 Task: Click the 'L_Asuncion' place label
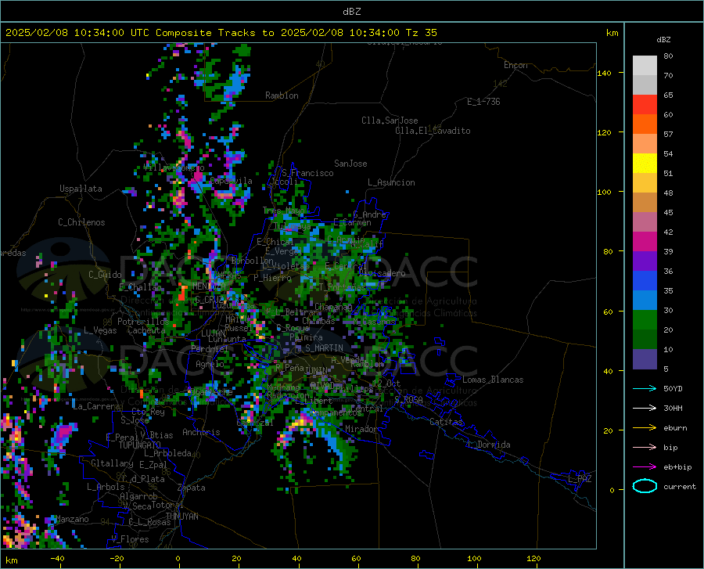click(391, 182)
